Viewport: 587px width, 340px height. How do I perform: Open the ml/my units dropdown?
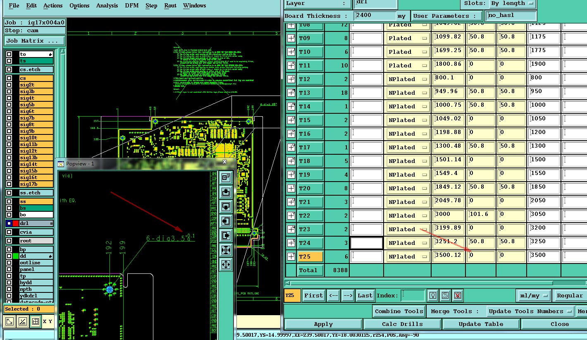pyautogui.click(x=534, y=295)
